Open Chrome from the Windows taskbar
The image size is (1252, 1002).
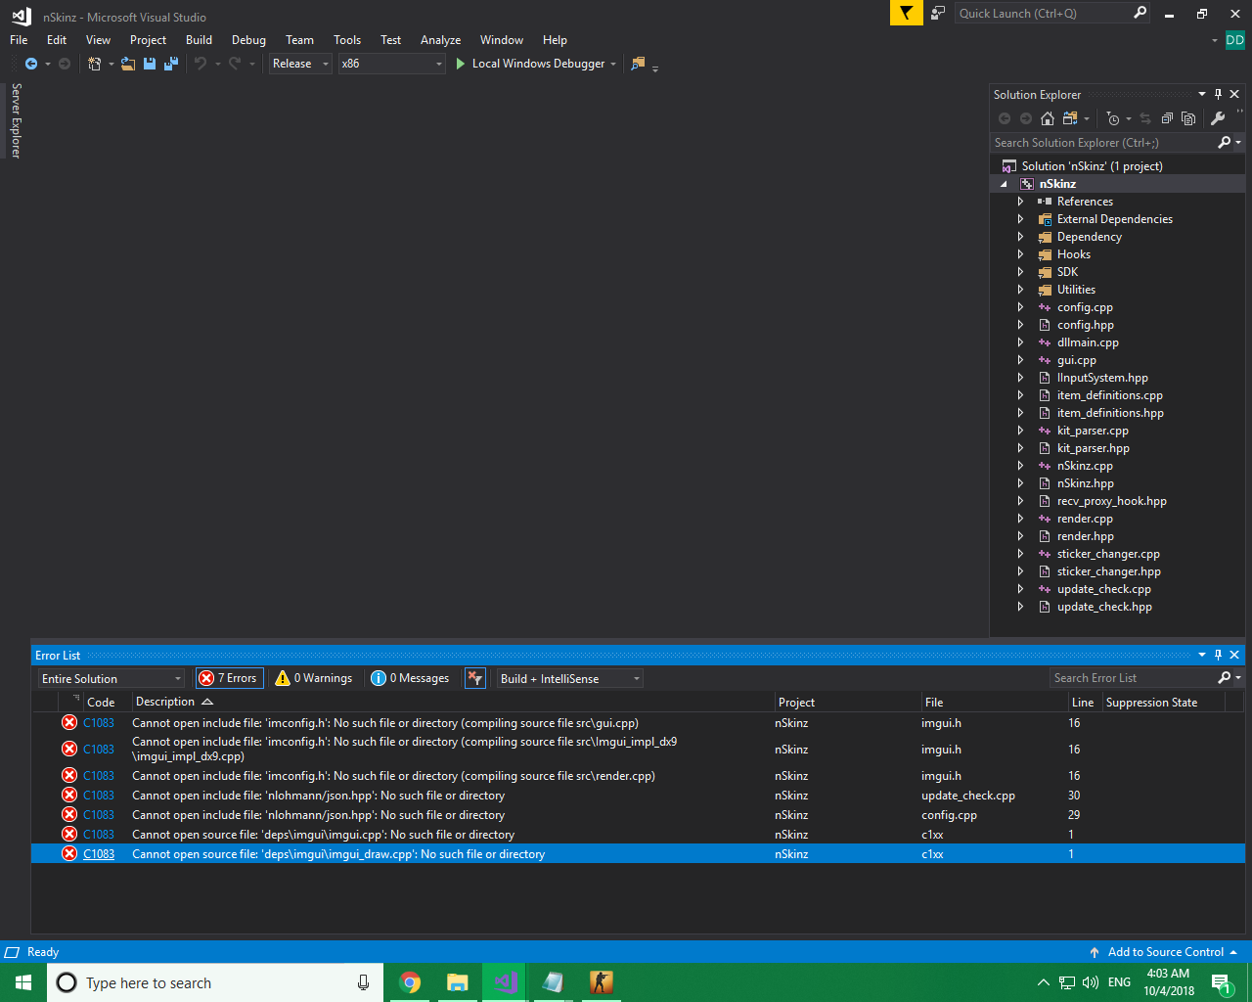tap(410, 982)
